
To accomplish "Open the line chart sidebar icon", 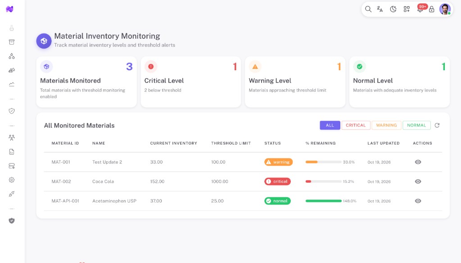I will click(x=11, y=84).
